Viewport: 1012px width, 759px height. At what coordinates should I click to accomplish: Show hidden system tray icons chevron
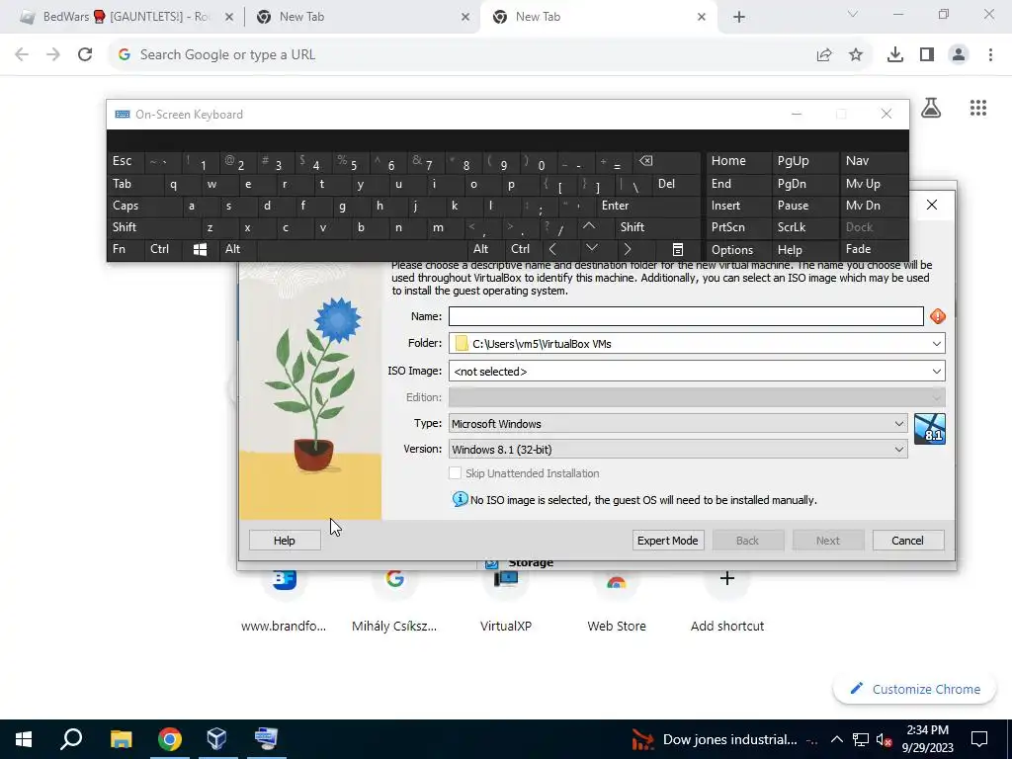point(836,739)
